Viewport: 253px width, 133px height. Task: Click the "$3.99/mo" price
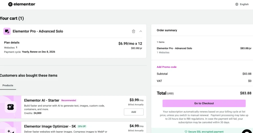[136, 100]
